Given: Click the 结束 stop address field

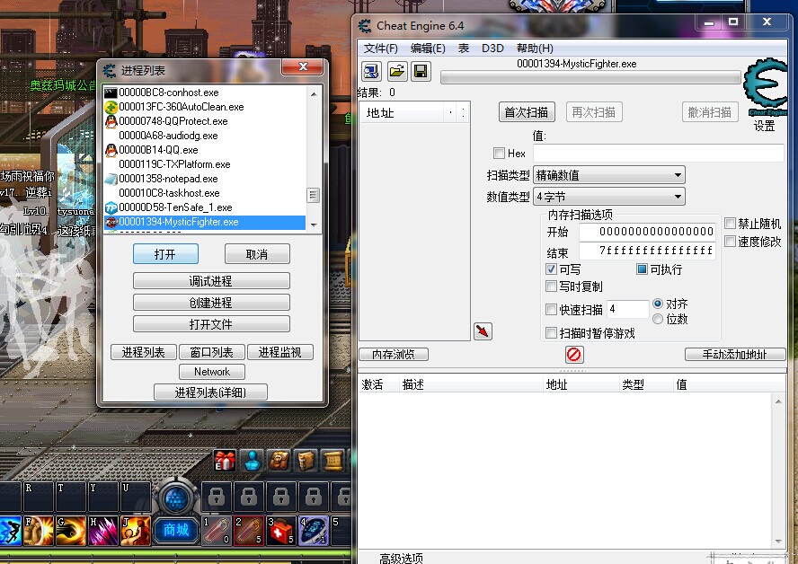Looking at the screenshot, I should [x=647, y=251].
